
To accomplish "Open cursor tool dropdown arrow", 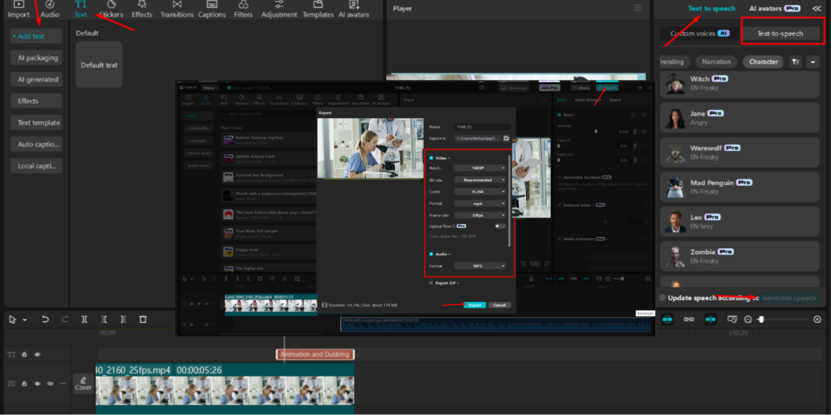I will point(25,320).
